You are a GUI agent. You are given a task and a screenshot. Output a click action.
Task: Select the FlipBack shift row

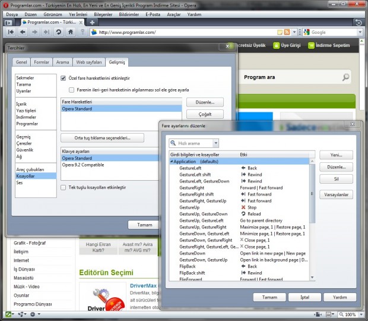[x=239, y=273]
